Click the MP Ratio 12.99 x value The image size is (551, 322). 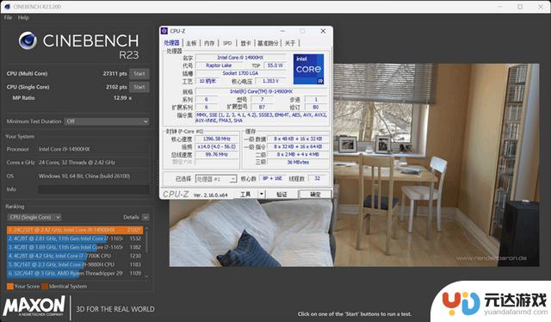tap(122, 98)
